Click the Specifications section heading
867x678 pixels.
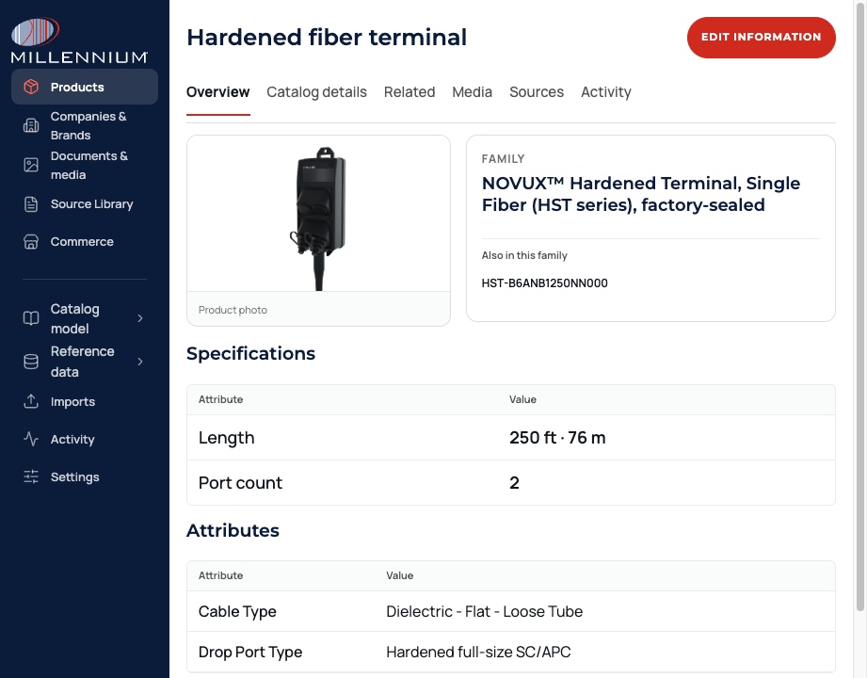coord(250,353)
